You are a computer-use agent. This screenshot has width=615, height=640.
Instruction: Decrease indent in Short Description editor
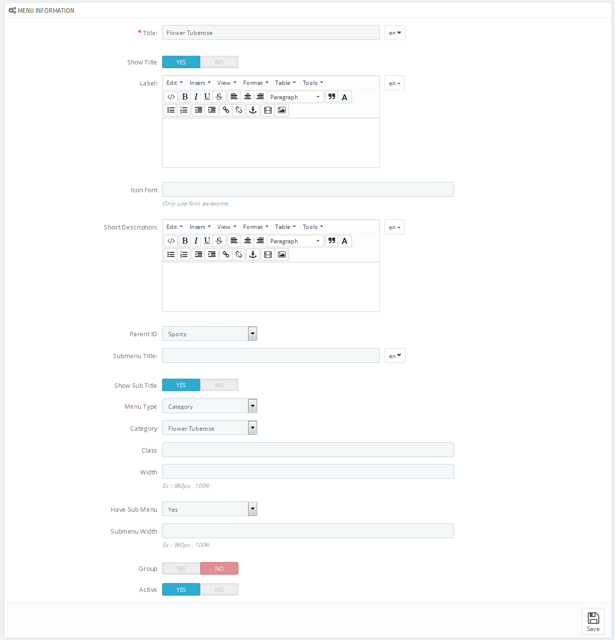point(198,254)
